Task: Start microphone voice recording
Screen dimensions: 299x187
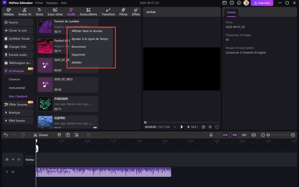Action: [211, 135]
